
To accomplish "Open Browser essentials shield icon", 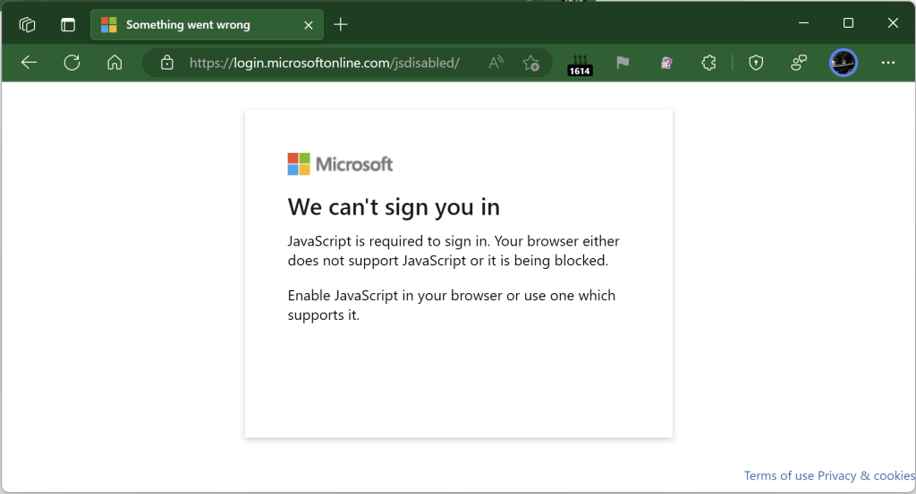I will [756, 63].
